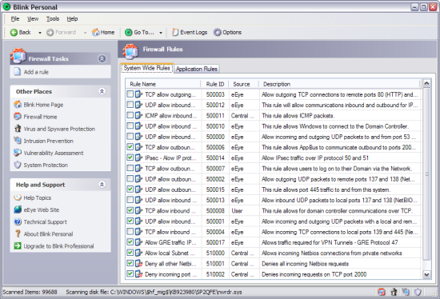Collapse the Help and Support panel
The image size is (440, 299).
click(x=102, y=185)
